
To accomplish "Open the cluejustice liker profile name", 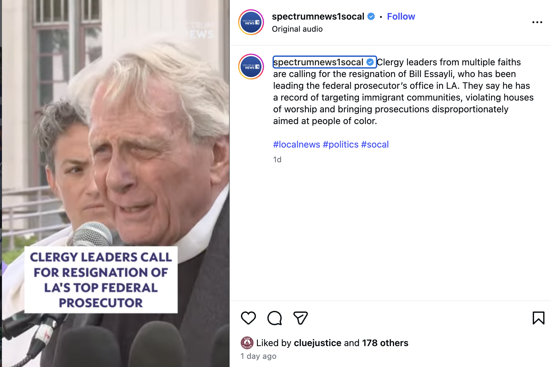I will tap(318, 343).
